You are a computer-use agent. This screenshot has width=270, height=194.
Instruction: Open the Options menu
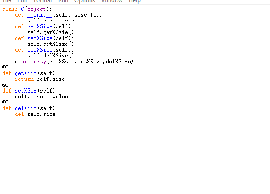[x=84, y=1]
